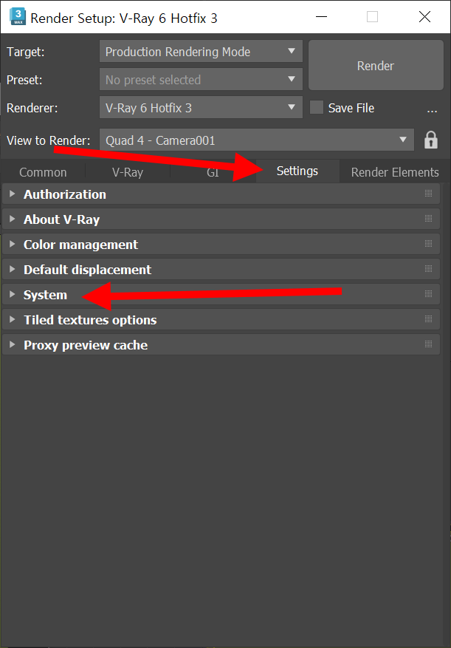Screen dimensions: 451x648
Task: Click the Render Setup title bar text
Action: pos(124,18)
